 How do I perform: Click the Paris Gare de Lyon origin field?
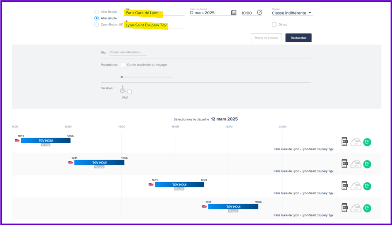(x=154, y=13)
